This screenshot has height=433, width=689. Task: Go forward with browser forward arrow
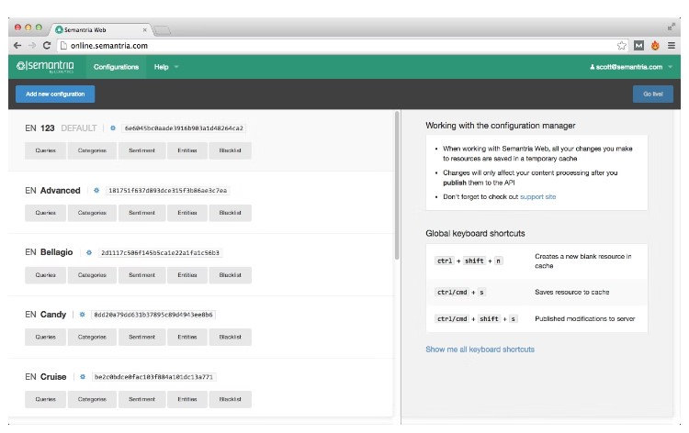coord(32,45)
